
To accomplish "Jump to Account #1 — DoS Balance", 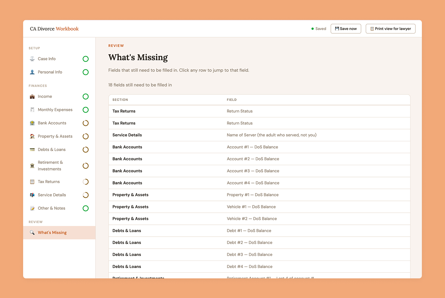I will [x=259, y=147].
